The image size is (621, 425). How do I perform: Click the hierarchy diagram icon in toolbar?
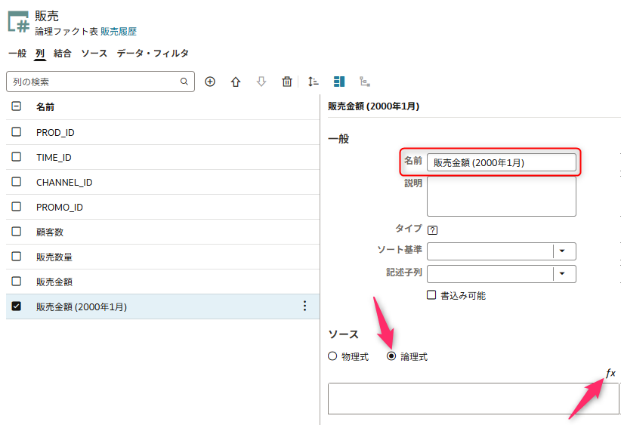click(365, 82)
